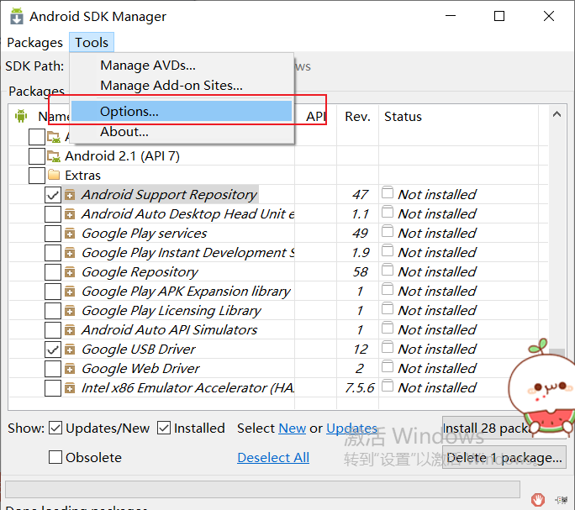Screen dimensions: 575x510
Task: Click Google USB Driver package icon
Action: click(x=70, y=350)
